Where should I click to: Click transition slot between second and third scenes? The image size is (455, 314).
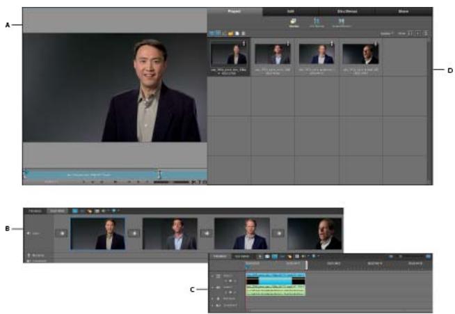206,233
